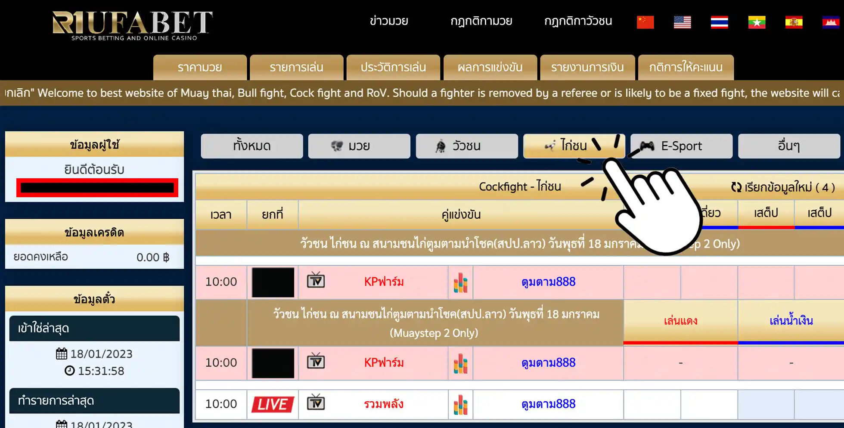Select the Thai flag language
This screenshot has height=428, width=844.
[x=719, y=22]
